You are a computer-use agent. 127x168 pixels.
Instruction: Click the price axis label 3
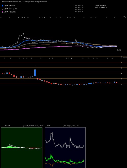121,79
